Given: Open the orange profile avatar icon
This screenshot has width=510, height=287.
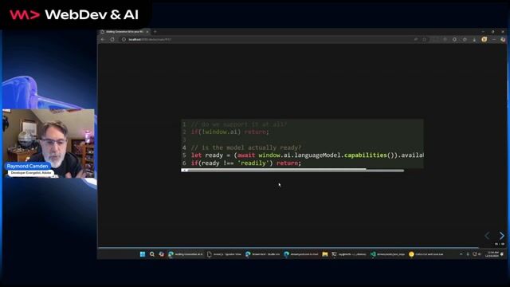Looking at the screenshot, I should pos(484,39).
